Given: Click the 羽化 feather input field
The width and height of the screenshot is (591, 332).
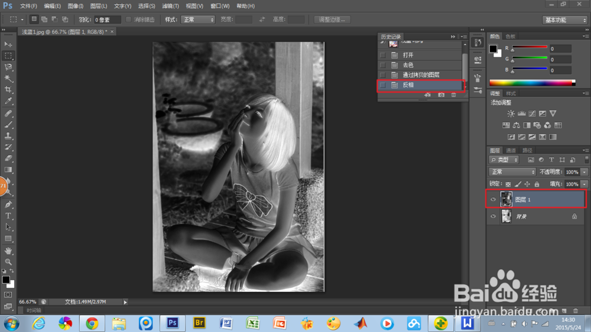Looking at the screenshot, I should point(107,19).
